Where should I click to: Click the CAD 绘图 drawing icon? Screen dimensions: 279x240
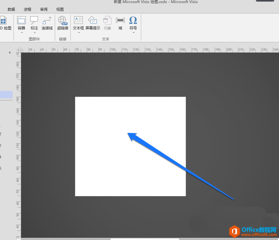pyautogui.click(x=4, y=21)
